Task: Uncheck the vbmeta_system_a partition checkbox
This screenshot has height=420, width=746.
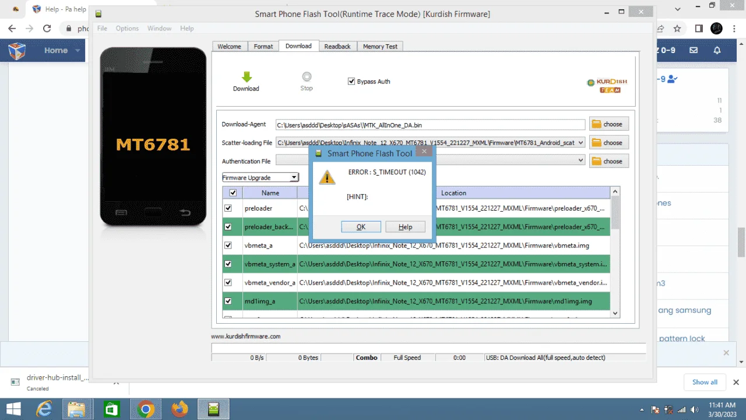Action: [228, 264]
